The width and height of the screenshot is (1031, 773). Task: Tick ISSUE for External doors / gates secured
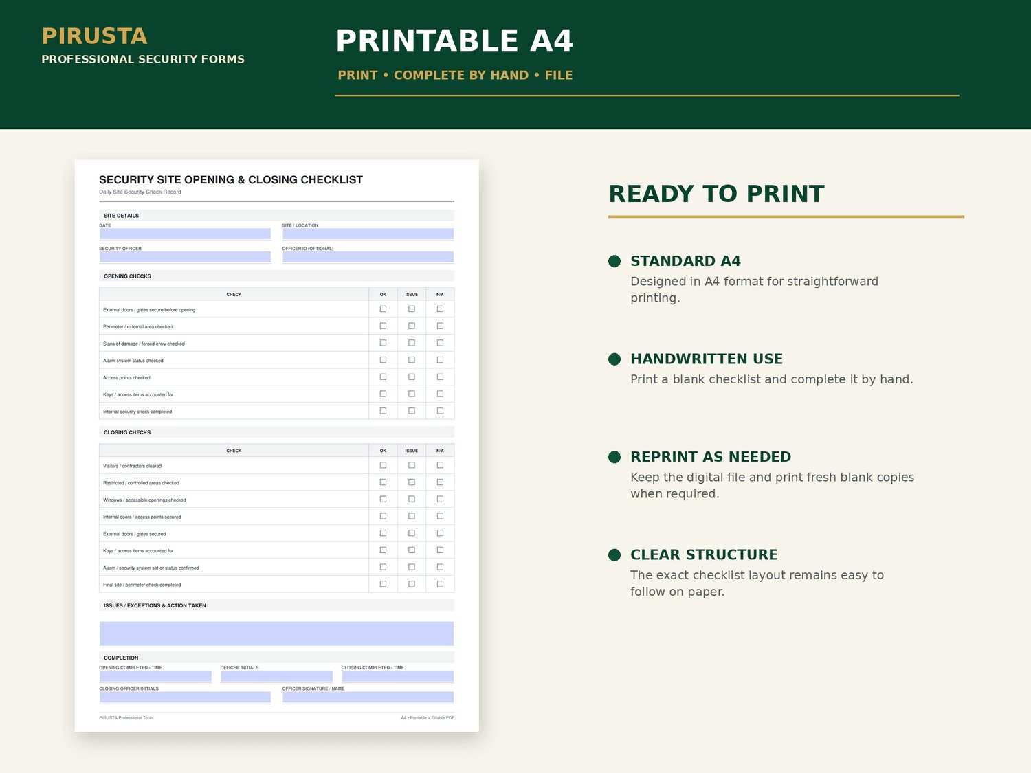pos(412,533)
